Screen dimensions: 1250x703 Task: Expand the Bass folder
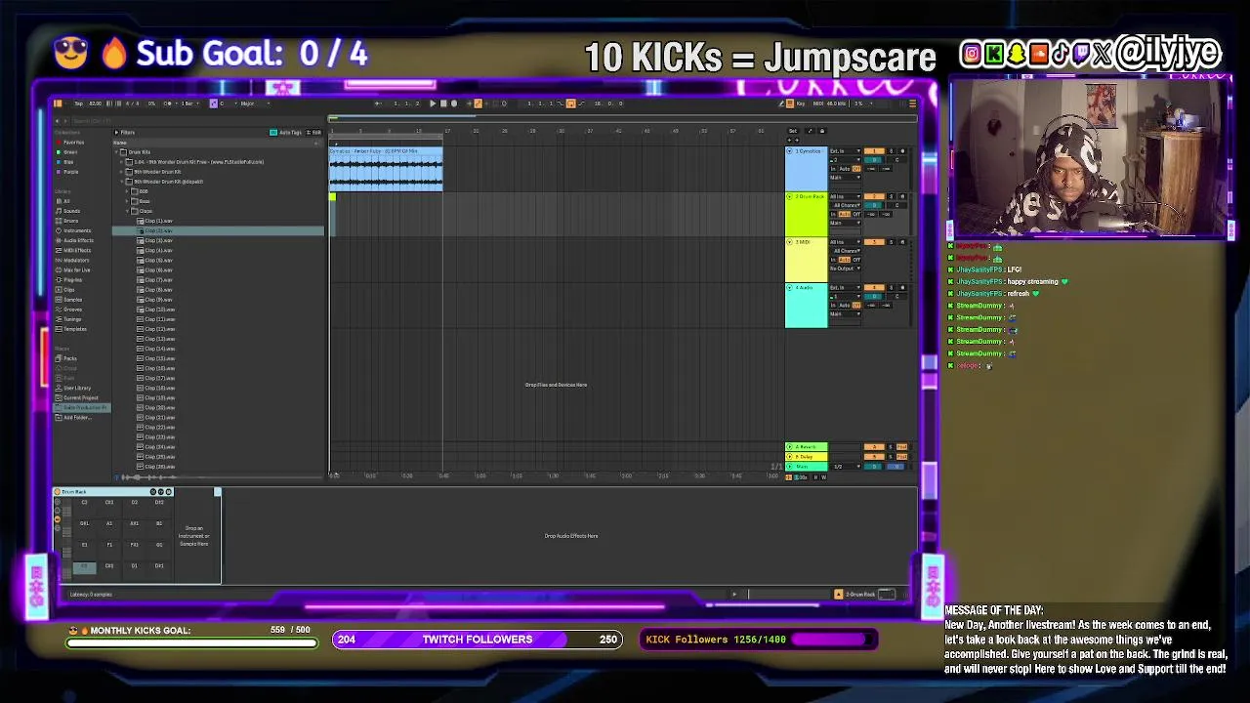coord(127,201)
